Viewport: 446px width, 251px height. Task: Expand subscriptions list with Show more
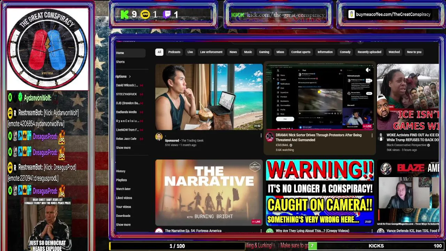123,148
